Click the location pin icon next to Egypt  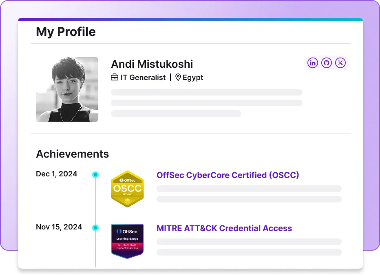click(178, 77)
